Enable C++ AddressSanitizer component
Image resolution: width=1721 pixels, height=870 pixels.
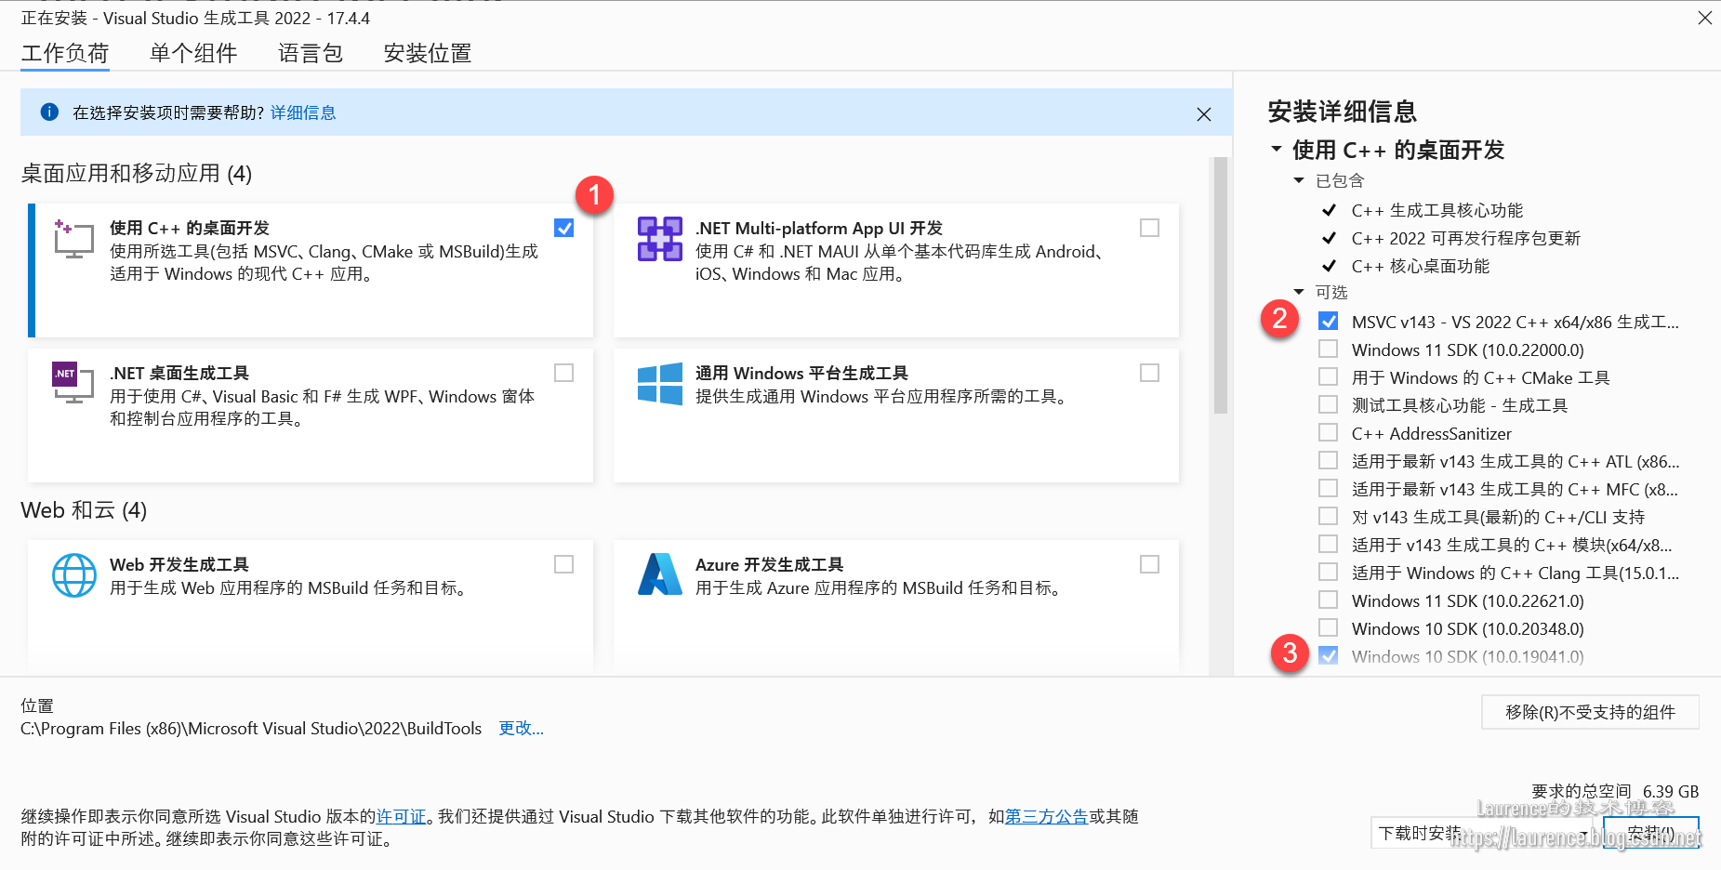(x=1329, y=432)
